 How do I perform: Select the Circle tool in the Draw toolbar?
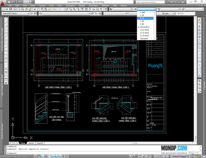pos(6,40)
